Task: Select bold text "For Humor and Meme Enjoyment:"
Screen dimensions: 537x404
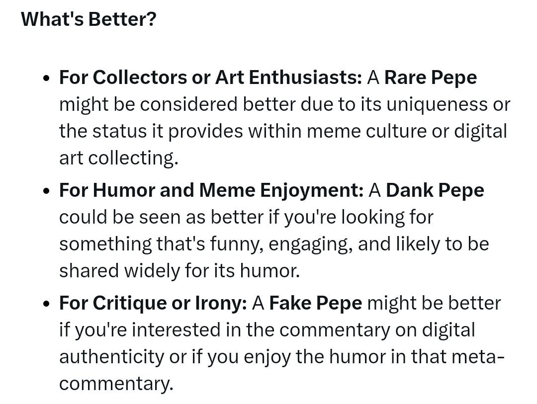Action: 211,190
